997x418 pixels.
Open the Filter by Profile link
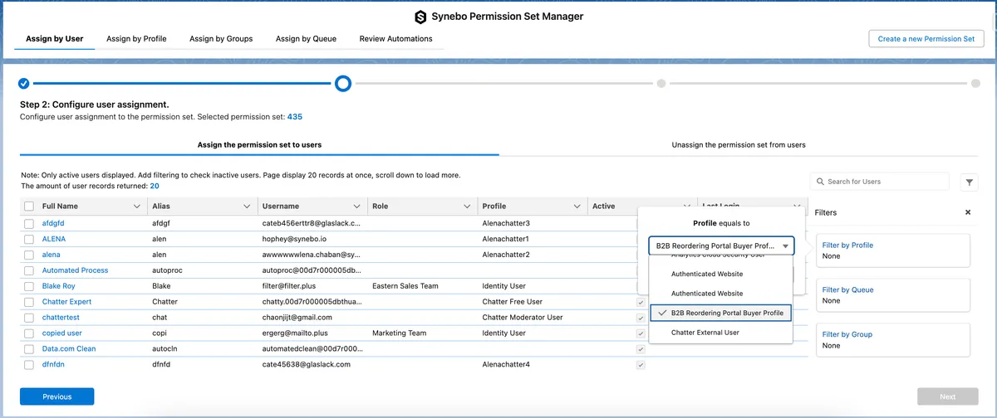[x=847, y=245]
